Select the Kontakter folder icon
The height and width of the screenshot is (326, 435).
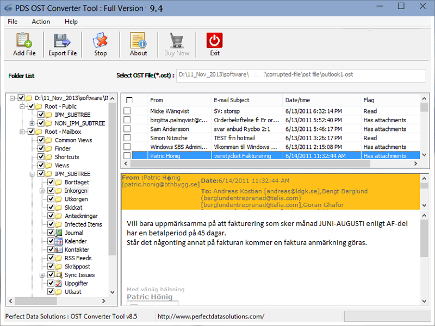click(x=59, y=249)
